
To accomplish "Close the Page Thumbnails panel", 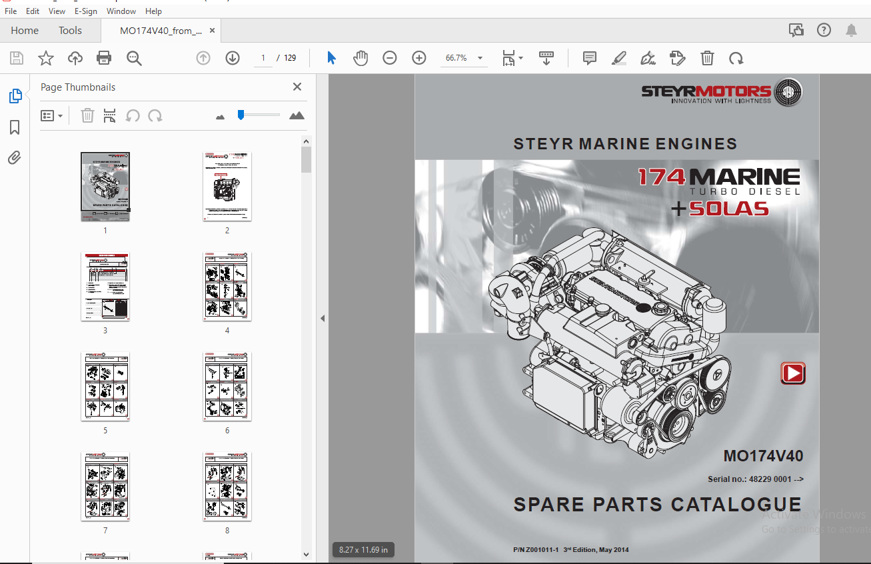I will click(297, 87).
